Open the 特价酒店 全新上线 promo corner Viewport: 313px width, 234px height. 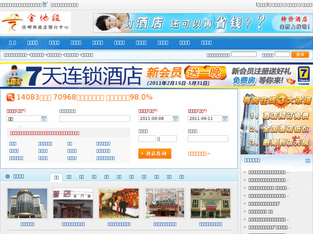pyautogui.click(x=293, y=23)
